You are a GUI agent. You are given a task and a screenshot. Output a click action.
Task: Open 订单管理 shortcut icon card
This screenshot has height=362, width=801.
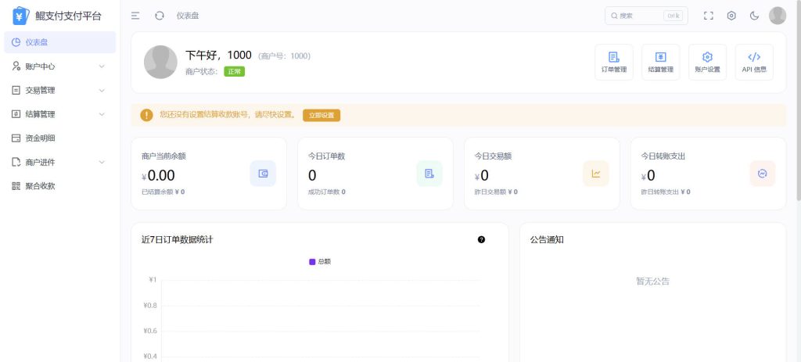click(614, 63)
